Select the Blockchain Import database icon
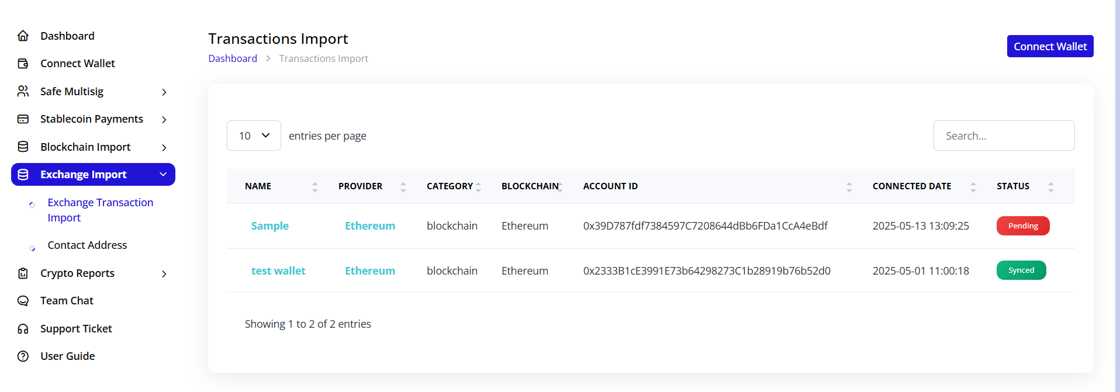The width and height of the screenshot is (1120, 392). 22,147
